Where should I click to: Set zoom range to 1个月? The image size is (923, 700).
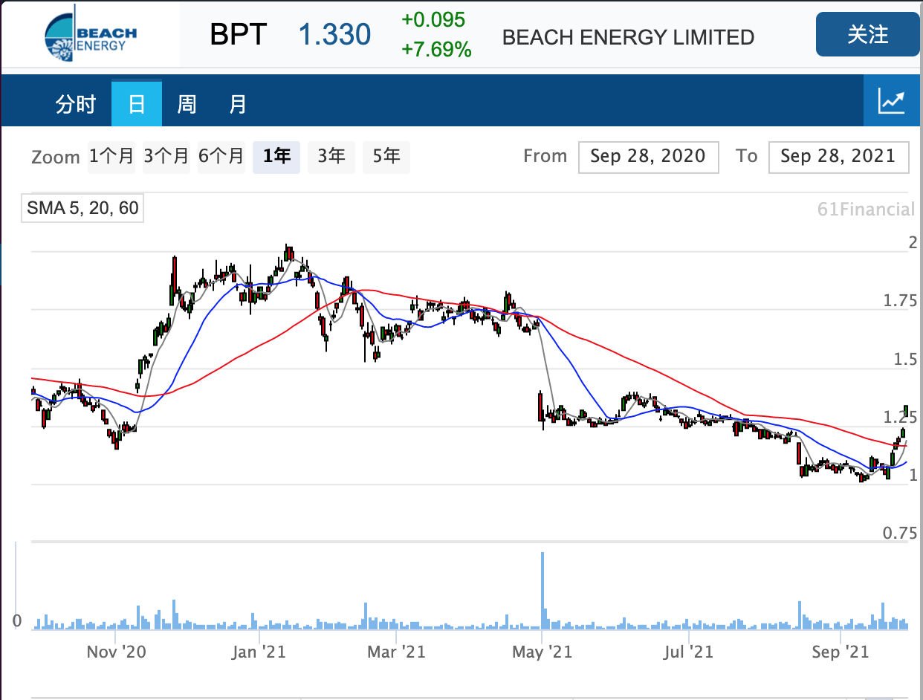[111, 157]
